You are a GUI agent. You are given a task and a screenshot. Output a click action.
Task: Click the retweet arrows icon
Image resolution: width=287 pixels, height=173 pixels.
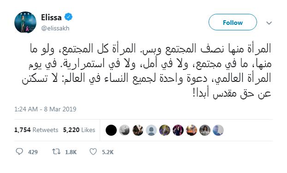tap(56, 151)
